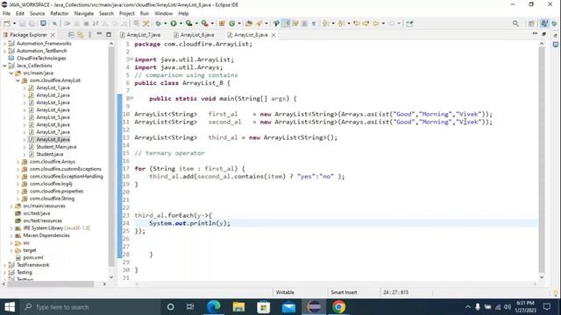The height and width of the screenshot is (315, 561).
Task: Select Student_Main.java in the tree
Action: [56, 147]
